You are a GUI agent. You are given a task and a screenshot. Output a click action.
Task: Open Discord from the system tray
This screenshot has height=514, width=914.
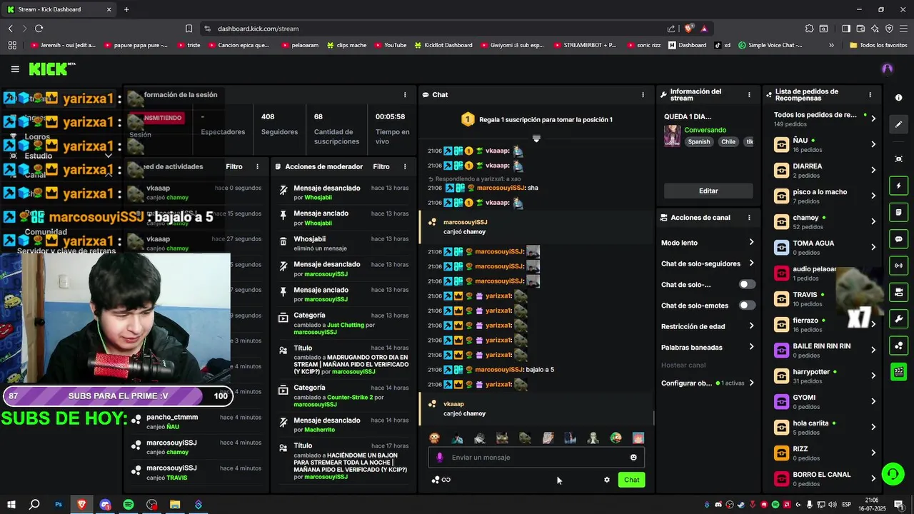pyautogui.click(x=718, y=505)
